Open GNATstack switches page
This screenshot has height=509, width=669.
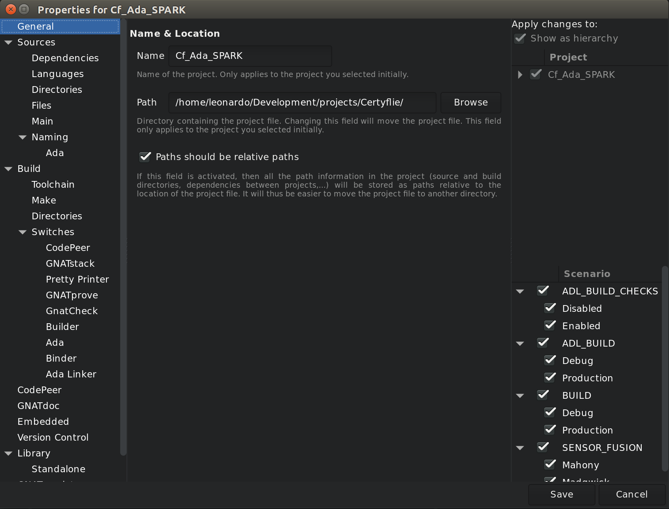click(70, 264)
